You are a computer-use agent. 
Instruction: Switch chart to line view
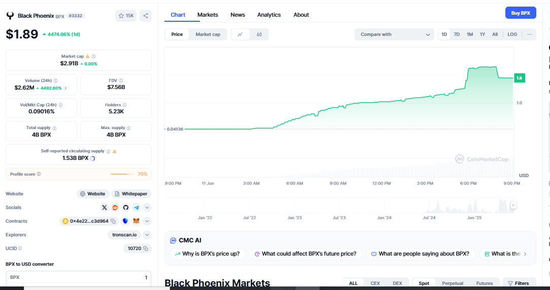(240, 34)
